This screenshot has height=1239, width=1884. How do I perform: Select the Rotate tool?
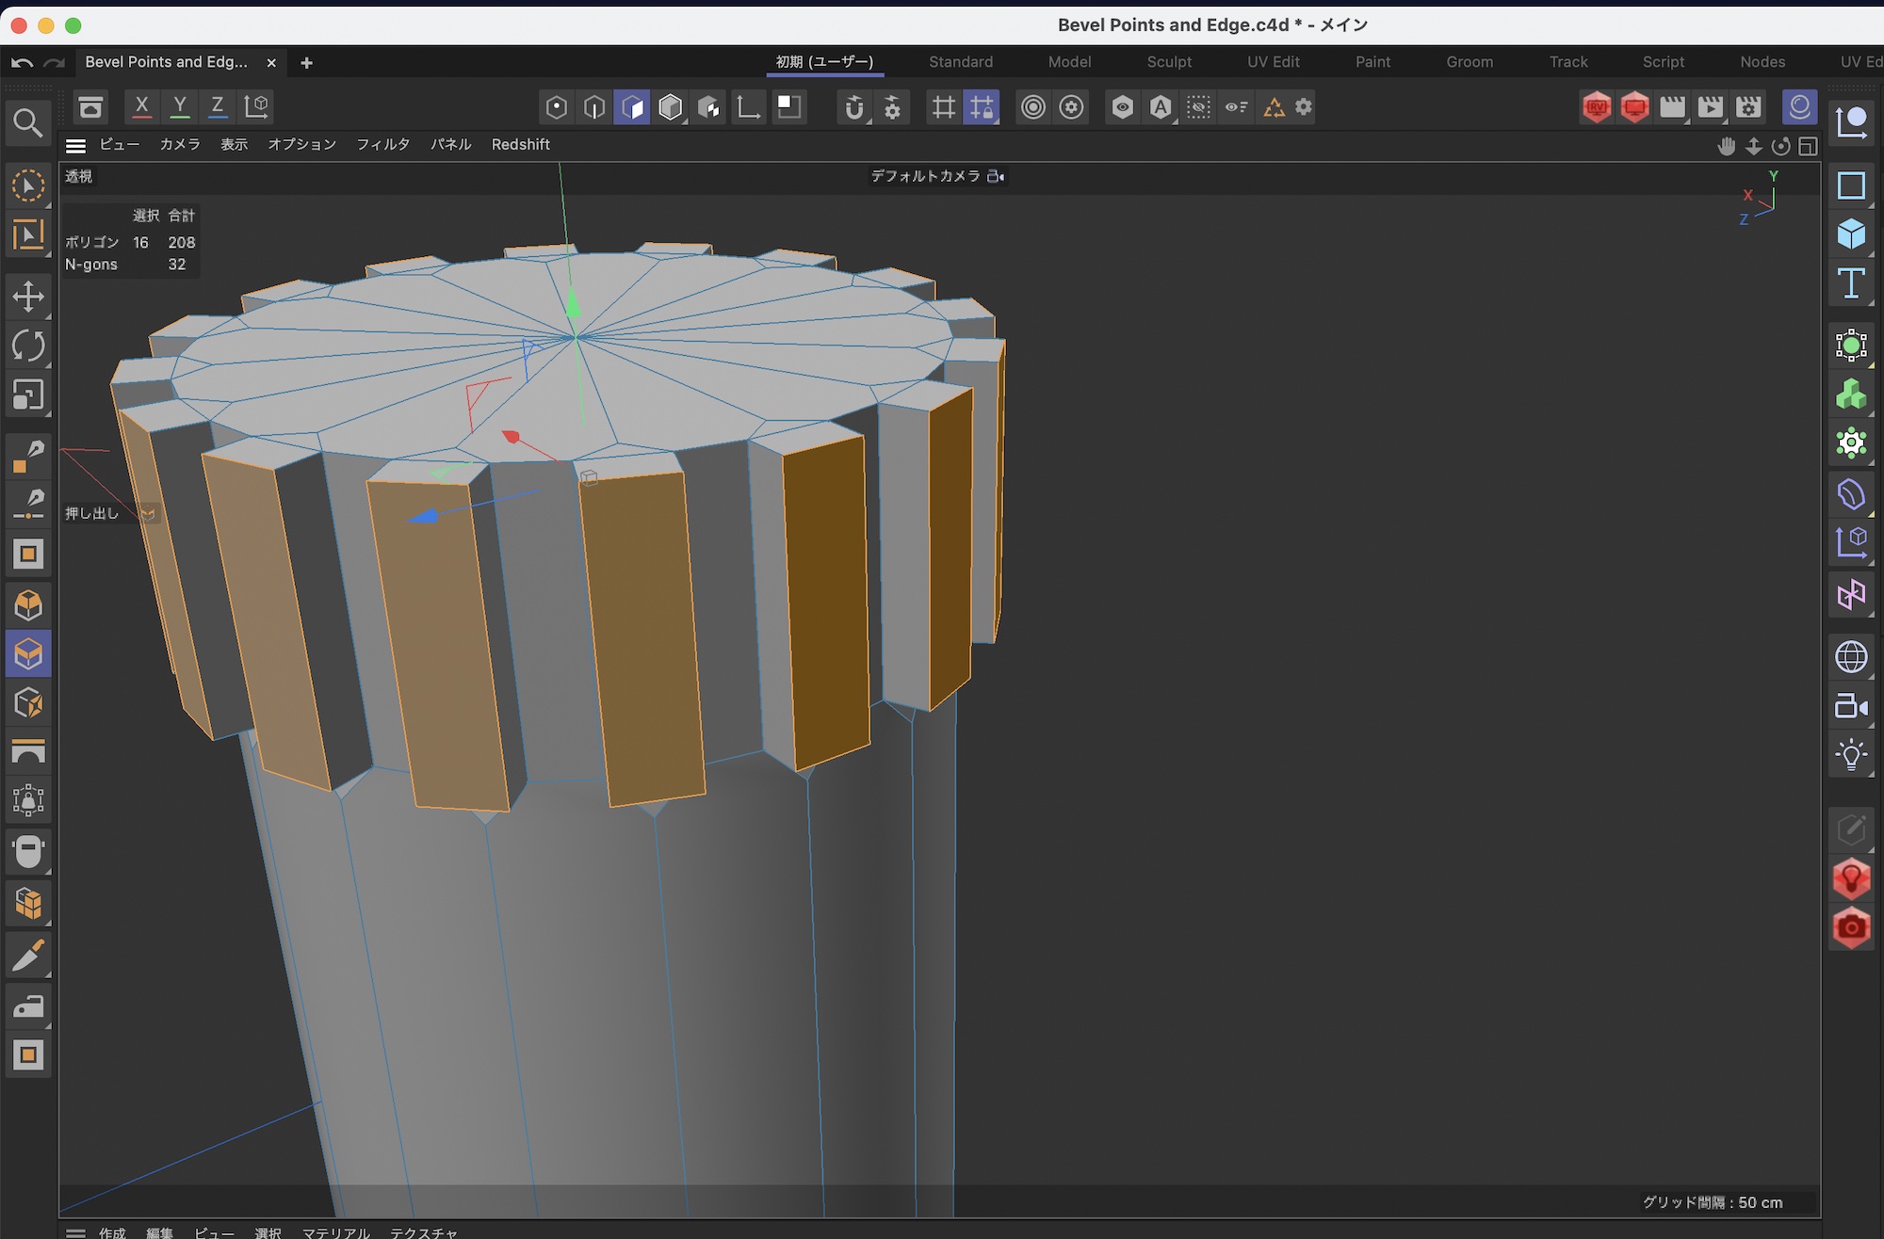pyautogui.click(x=28, y=346)
